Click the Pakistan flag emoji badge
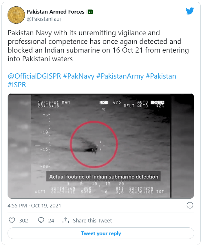Viewport: 203px width, 247px height. point(90,12)
